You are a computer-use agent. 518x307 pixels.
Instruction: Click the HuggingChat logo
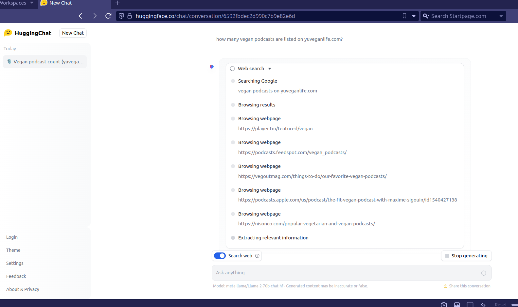point(28,33)
